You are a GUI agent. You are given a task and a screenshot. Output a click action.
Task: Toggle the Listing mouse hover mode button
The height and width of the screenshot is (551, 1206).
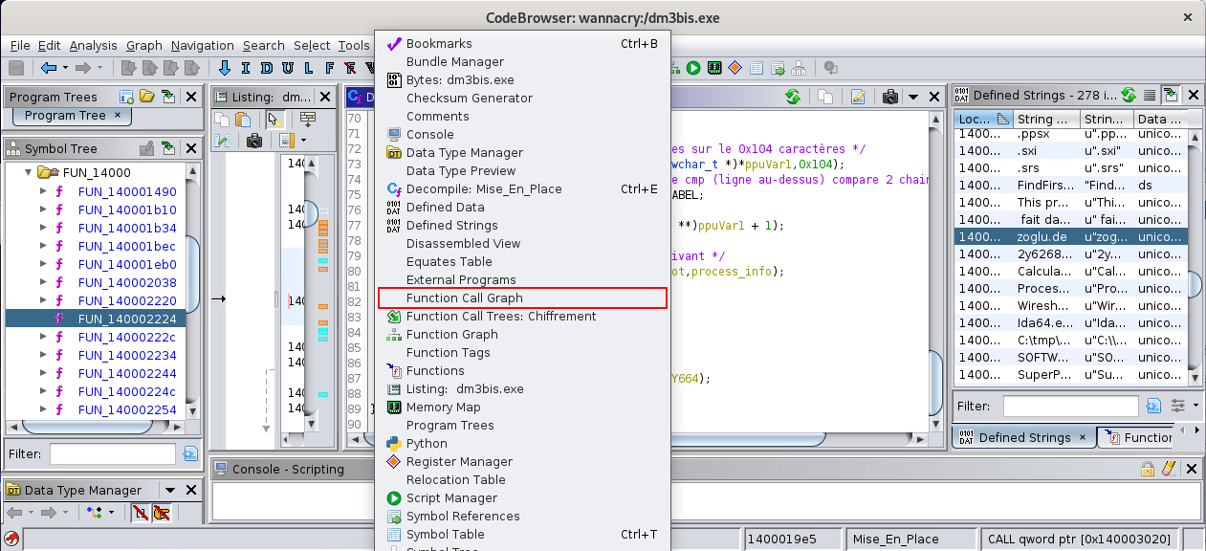[274, 120]
